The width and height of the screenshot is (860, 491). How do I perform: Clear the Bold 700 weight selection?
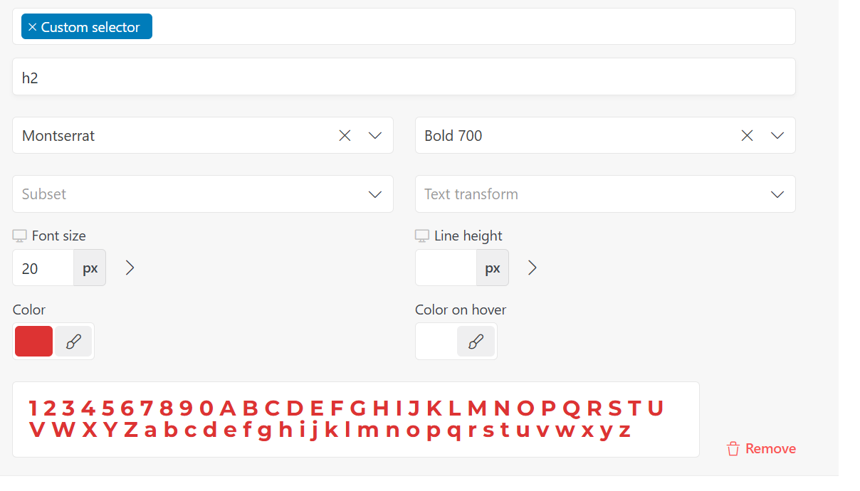click(x=747, y=135)
